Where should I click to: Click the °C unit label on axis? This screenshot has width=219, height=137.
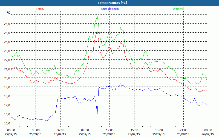(8, 13)
